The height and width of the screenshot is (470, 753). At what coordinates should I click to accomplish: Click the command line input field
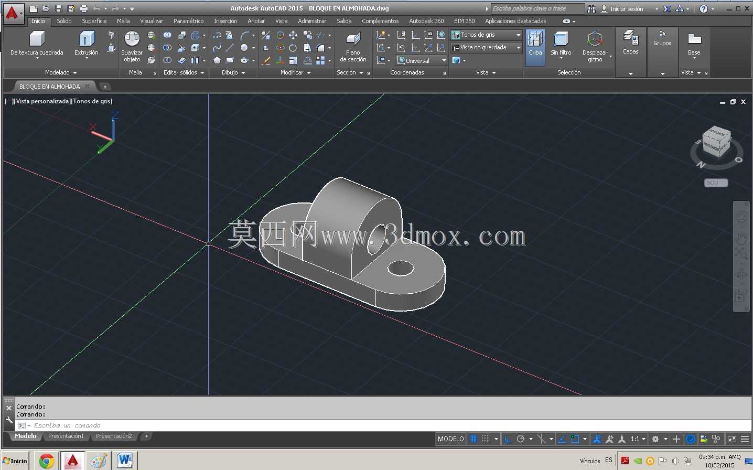point(384,425)
